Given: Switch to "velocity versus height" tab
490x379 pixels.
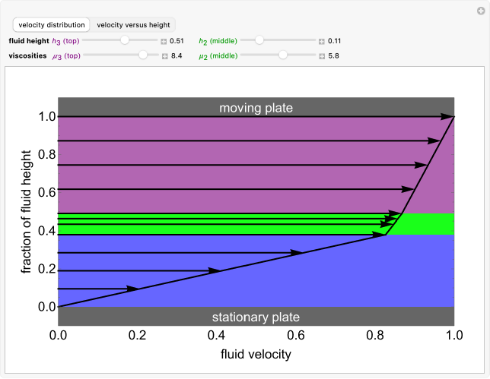Looking at the screenshot, I should point(133,25).
